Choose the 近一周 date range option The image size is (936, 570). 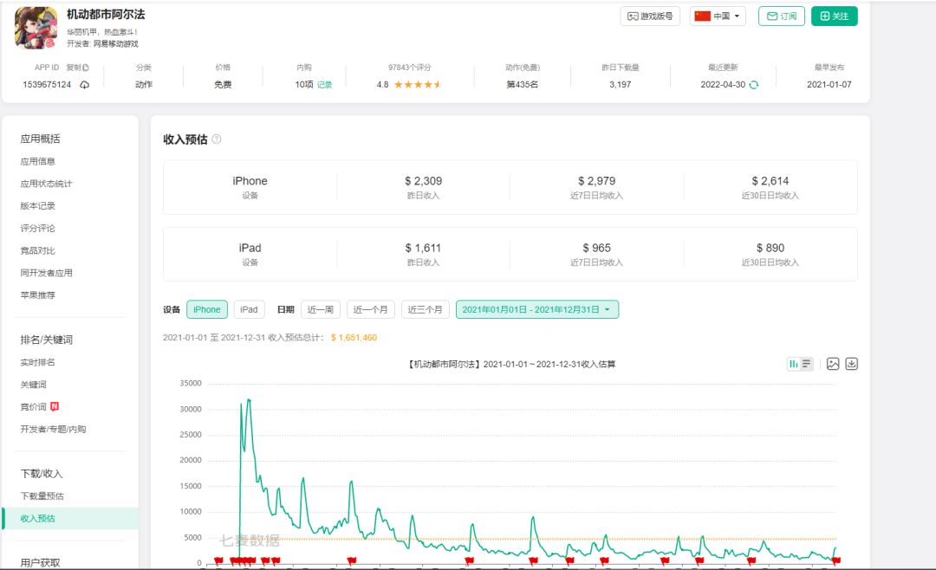[x=321, y=309]
